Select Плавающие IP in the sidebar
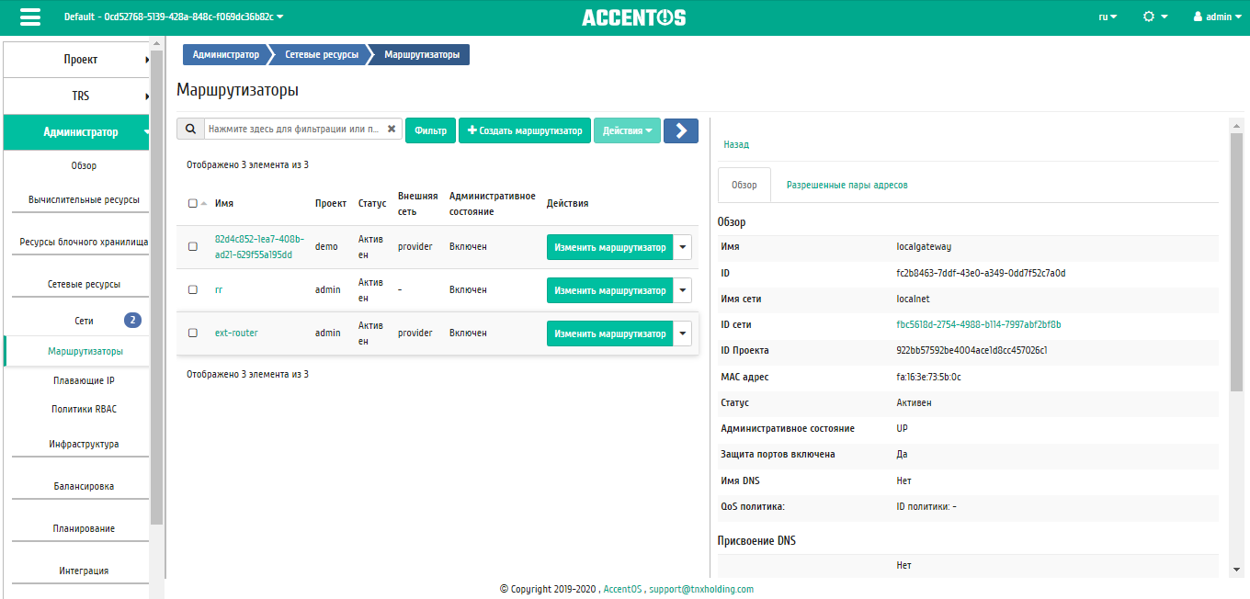 pyautogui.click(x=83, y=380)
